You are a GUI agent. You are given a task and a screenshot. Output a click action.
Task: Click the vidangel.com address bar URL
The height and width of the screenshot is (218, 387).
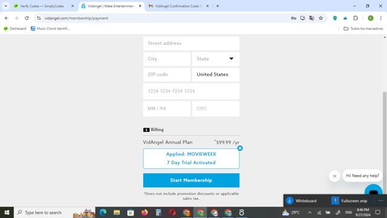(76, 18)
